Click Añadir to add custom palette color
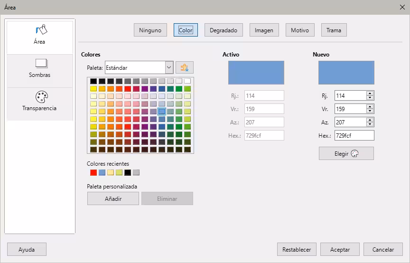 (113, 198)
